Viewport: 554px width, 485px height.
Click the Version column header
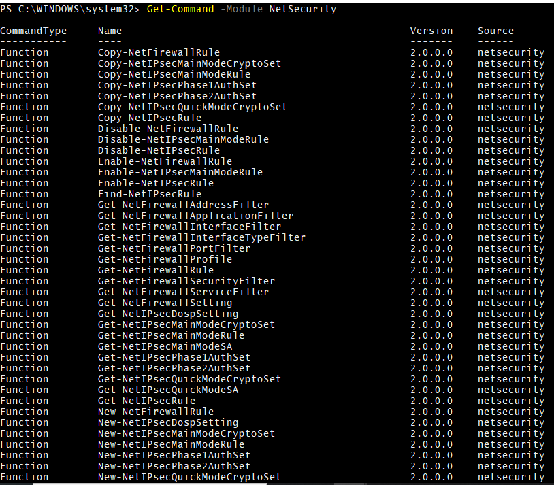click(x=431, y=31)
